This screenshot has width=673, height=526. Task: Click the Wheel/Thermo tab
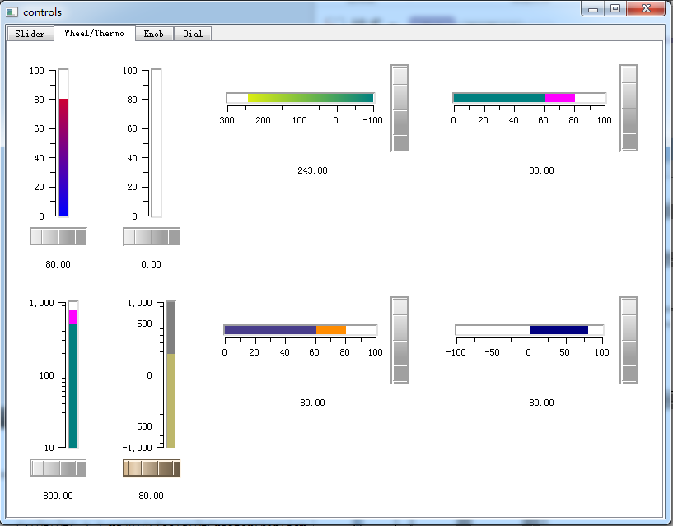tap(95, 33)
